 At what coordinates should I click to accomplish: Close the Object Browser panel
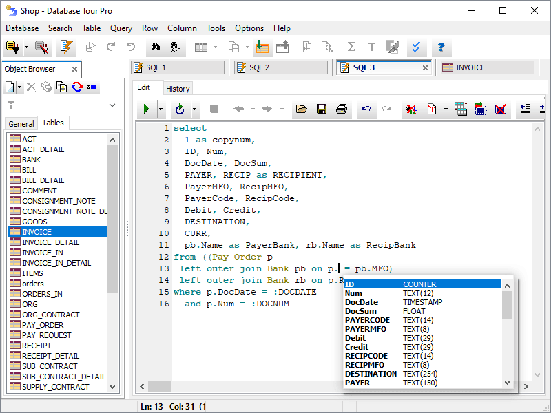pos(74,69)
